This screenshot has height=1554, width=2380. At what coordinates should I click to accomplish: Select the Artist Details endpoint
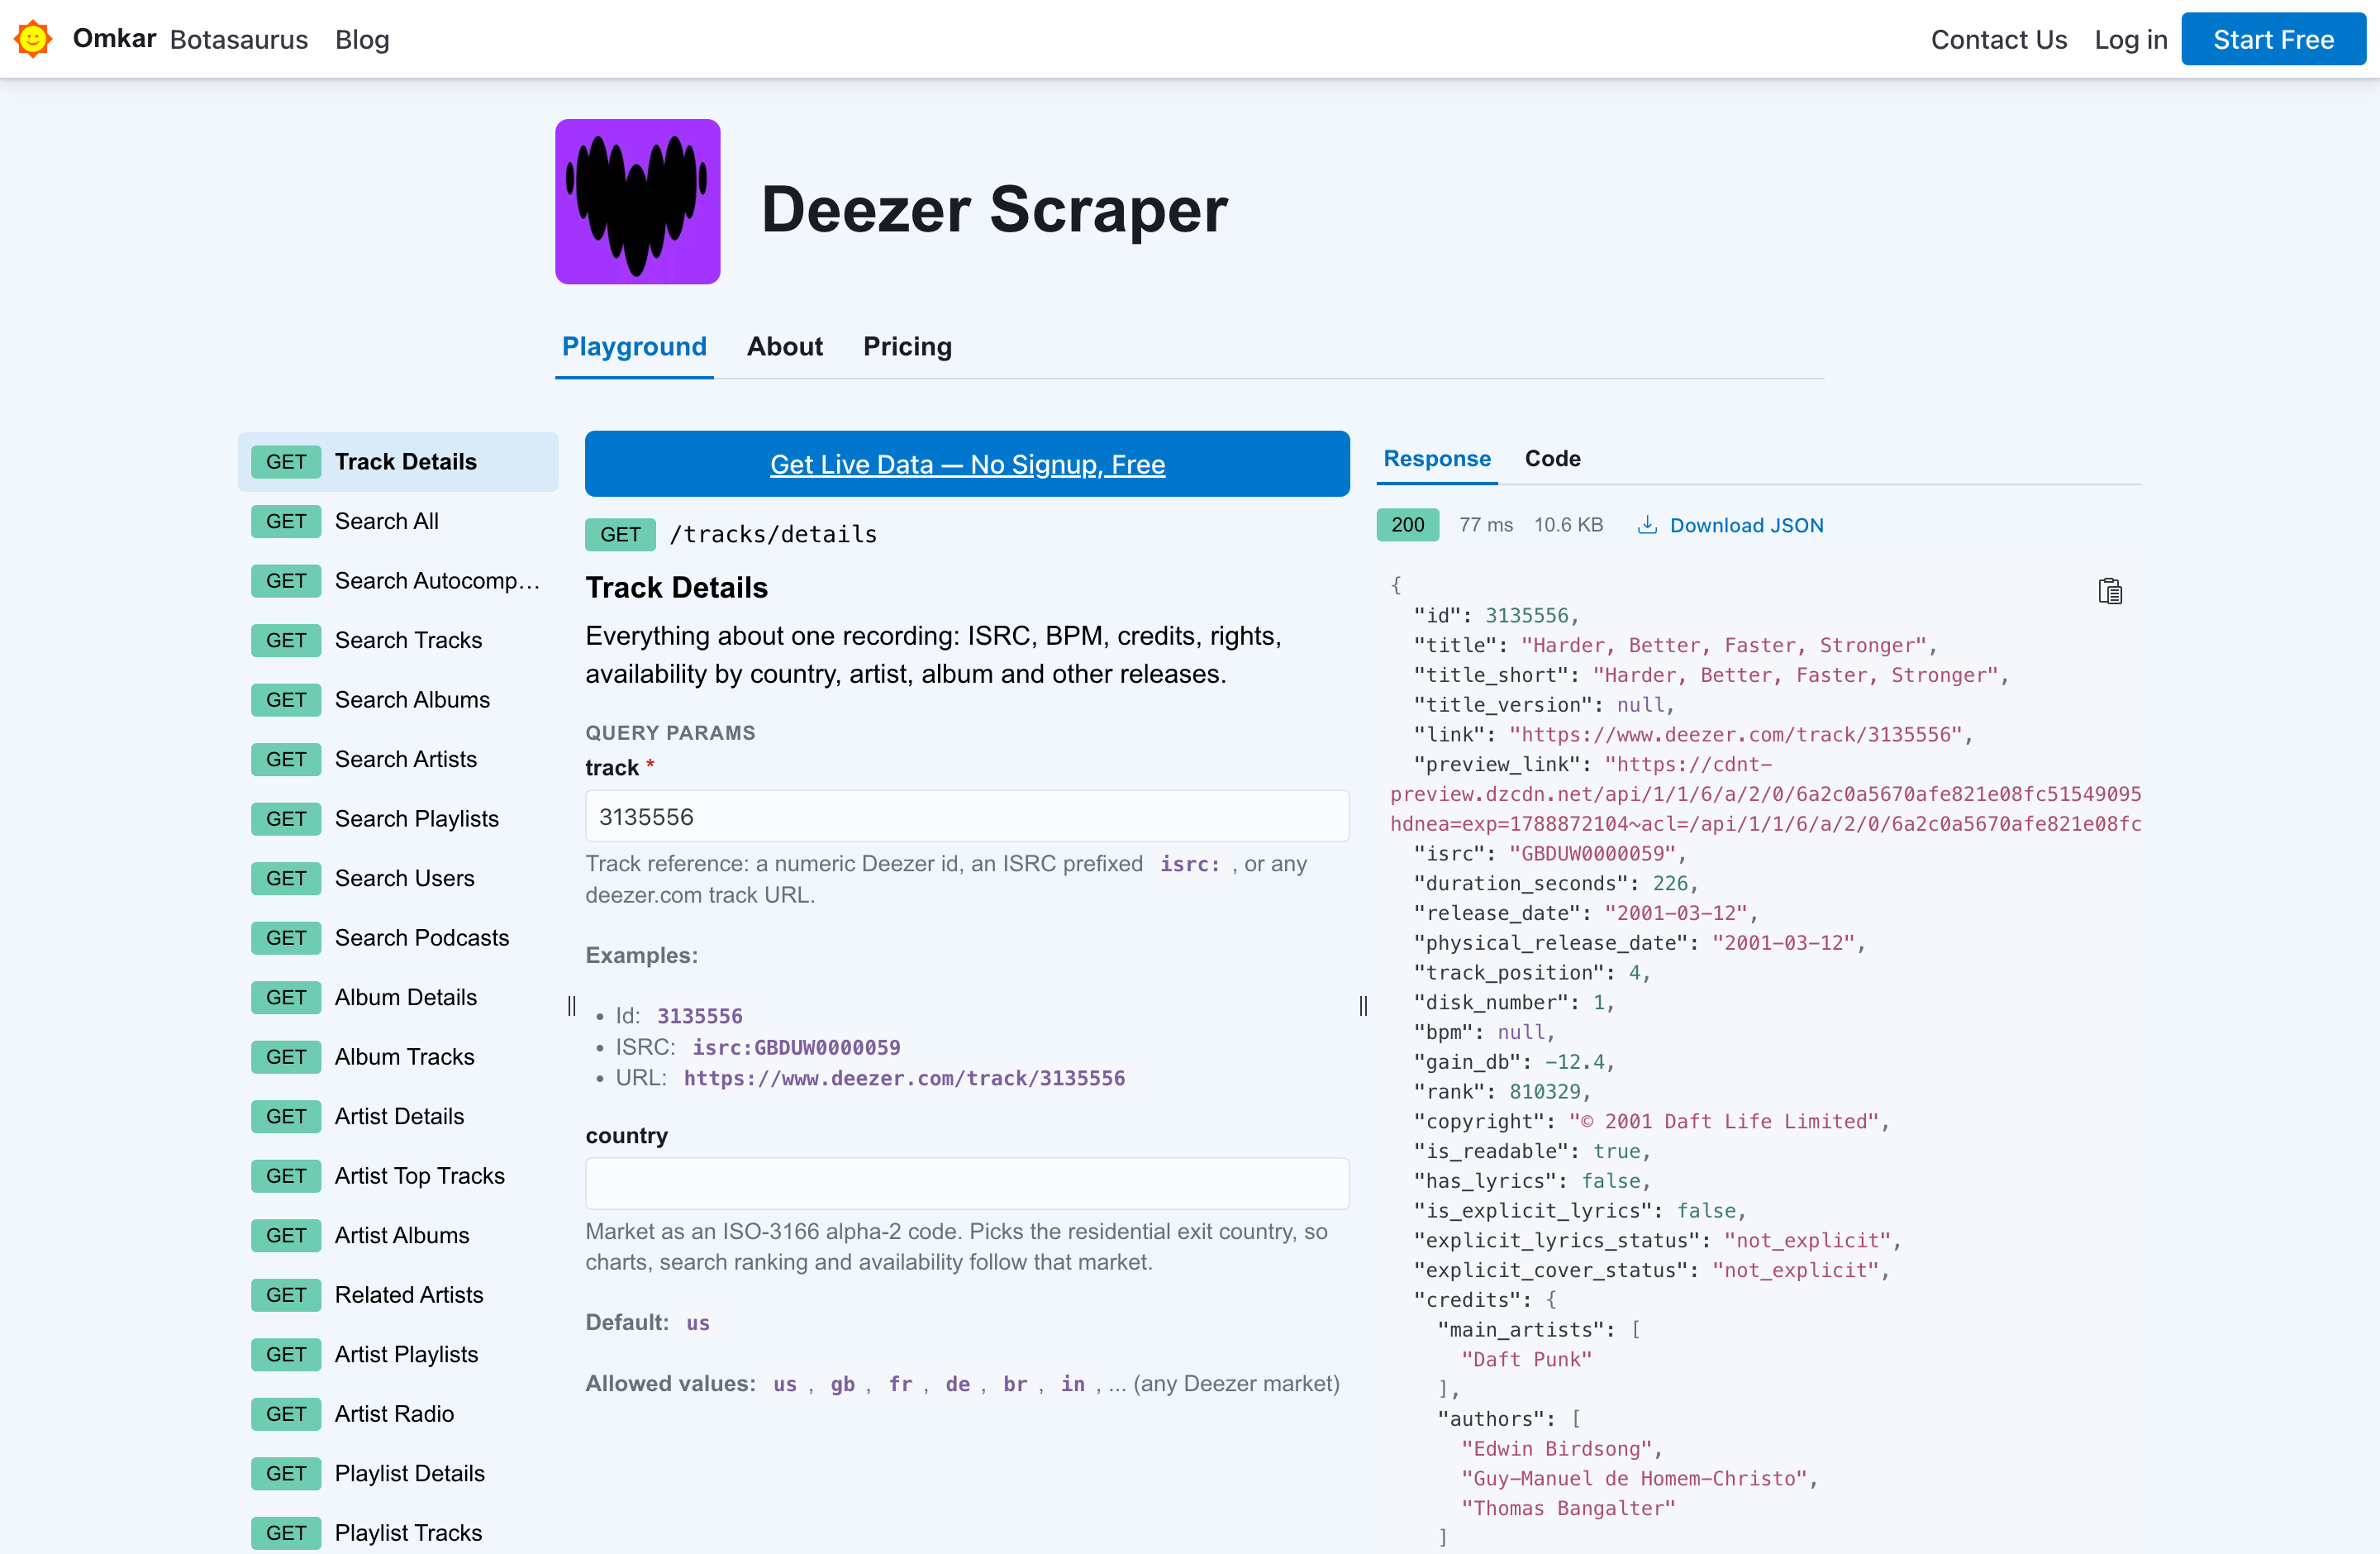click(x=398, y=1116)
